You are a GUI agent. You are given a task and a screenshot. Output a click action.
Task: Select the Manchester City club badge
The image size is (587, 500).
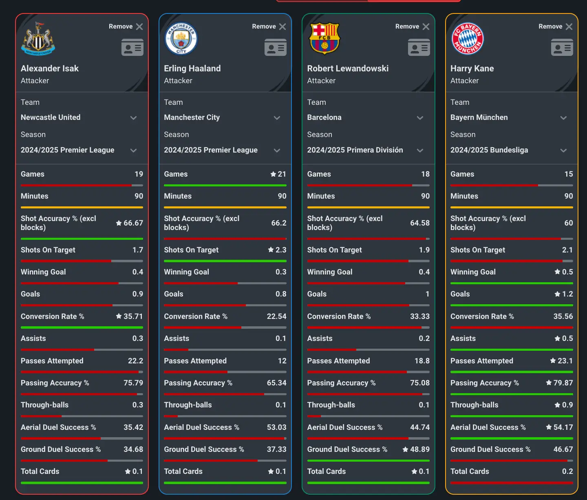pyautogui.click(x=181, y=38)
